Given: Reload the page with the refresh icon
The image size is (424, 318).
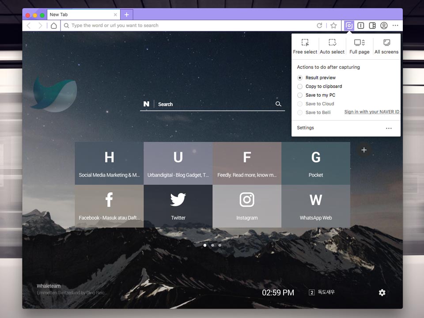Looking at the screenshot, I should [319, 26].
